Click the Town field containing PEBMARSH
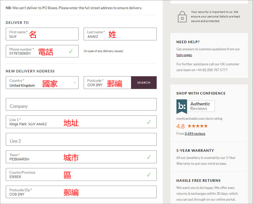This screenshot has width=253, height=204. click(x=81, y=157)
